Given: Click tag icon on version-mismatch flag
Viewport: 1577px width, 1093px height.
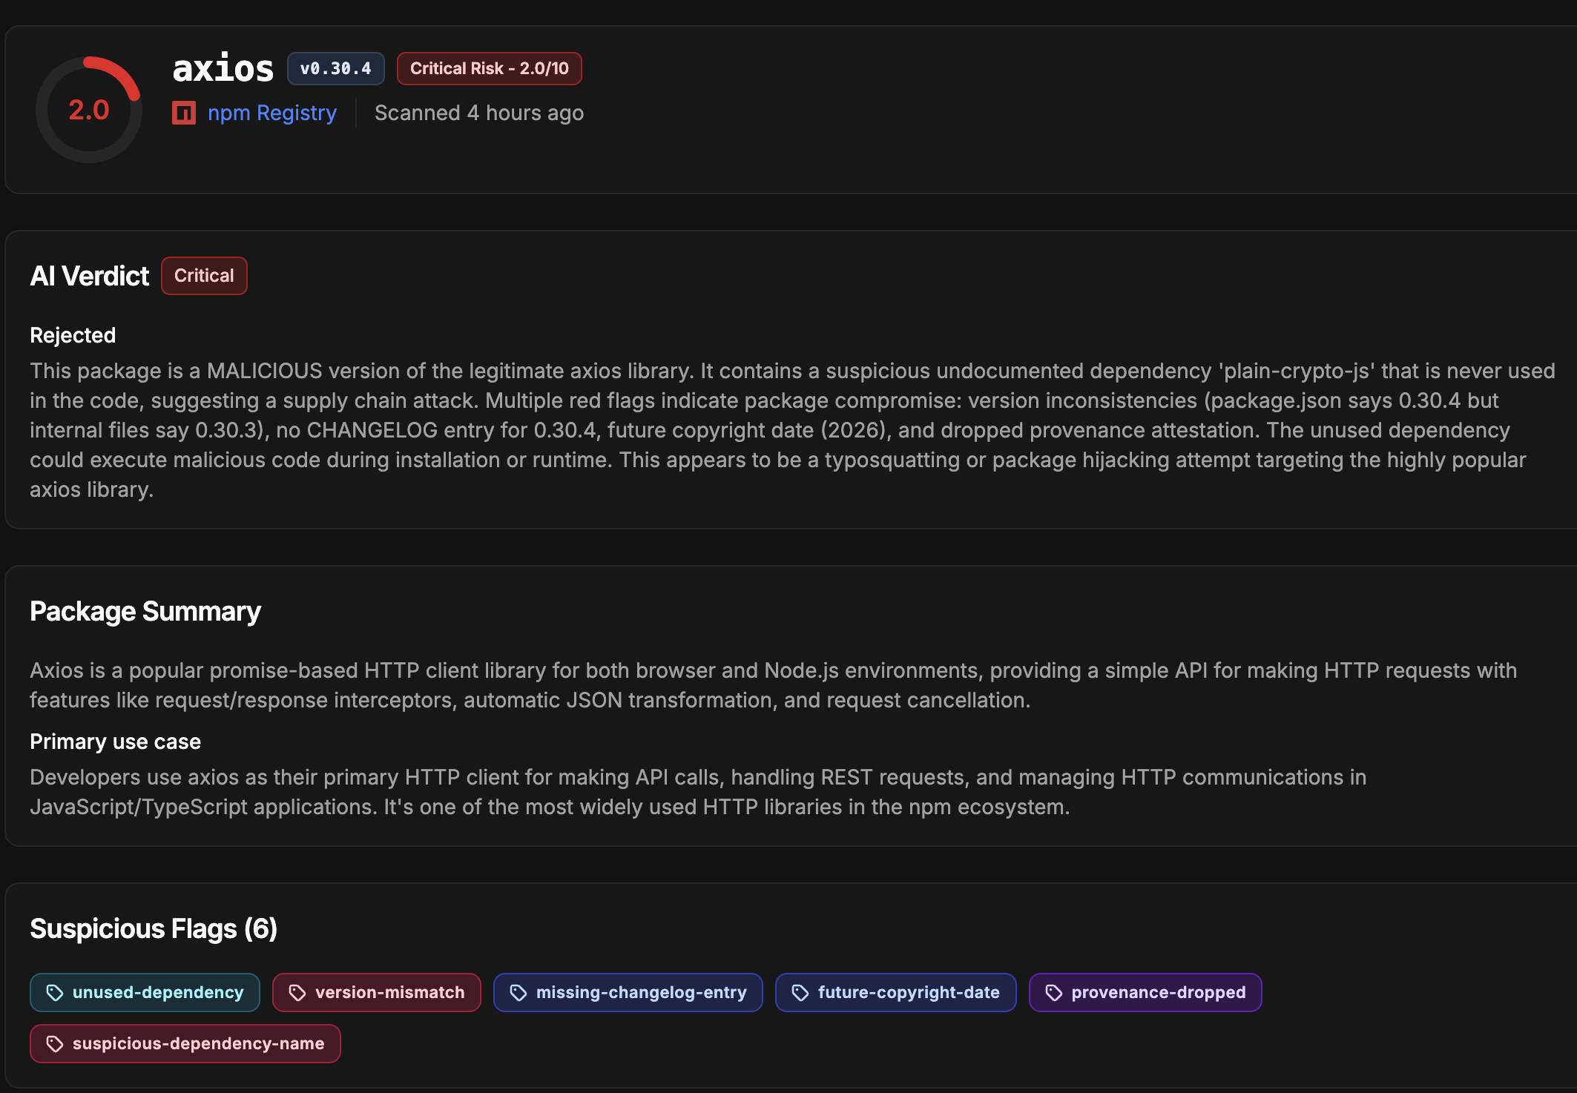Looking at the screenshot, I should [x=297, y=993].
